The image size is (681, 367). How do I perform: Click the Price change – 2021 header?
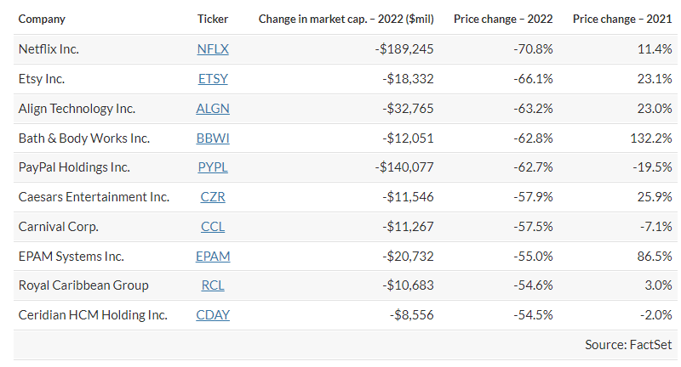pos(622,19)
